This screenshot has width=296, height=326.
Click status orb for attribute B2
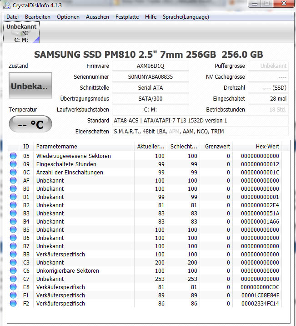(13, 205)
